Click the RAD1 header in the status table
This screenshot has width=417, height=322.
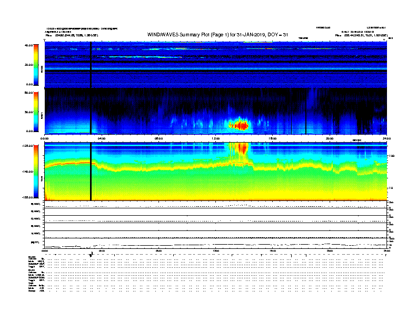32,270
